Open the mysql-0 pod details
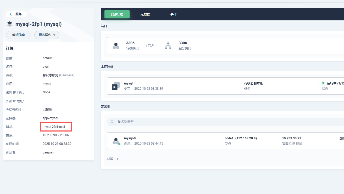 click(130, 138)
